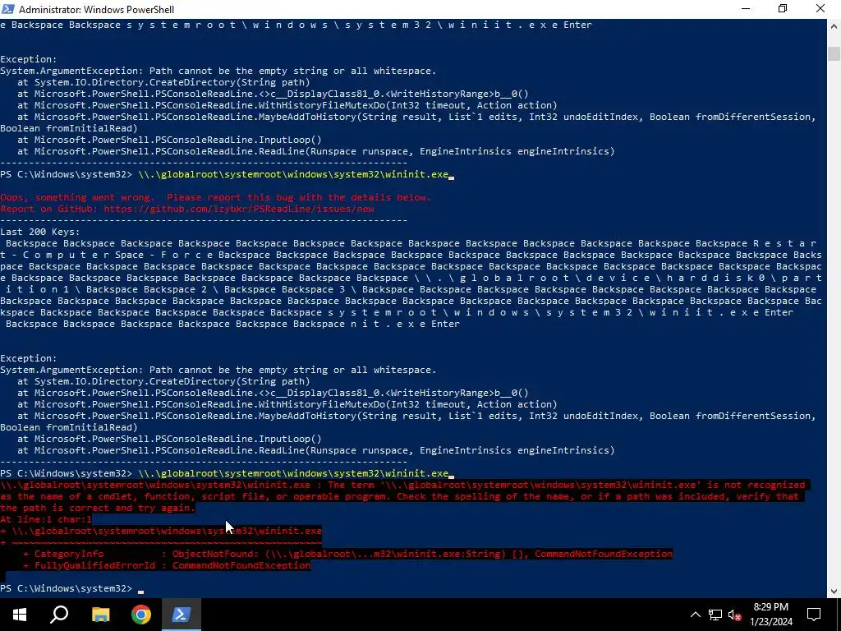Open the Windows Start menu
This screenshot has height=631, width=841.
pyautogui.click(x=20, y=615)
